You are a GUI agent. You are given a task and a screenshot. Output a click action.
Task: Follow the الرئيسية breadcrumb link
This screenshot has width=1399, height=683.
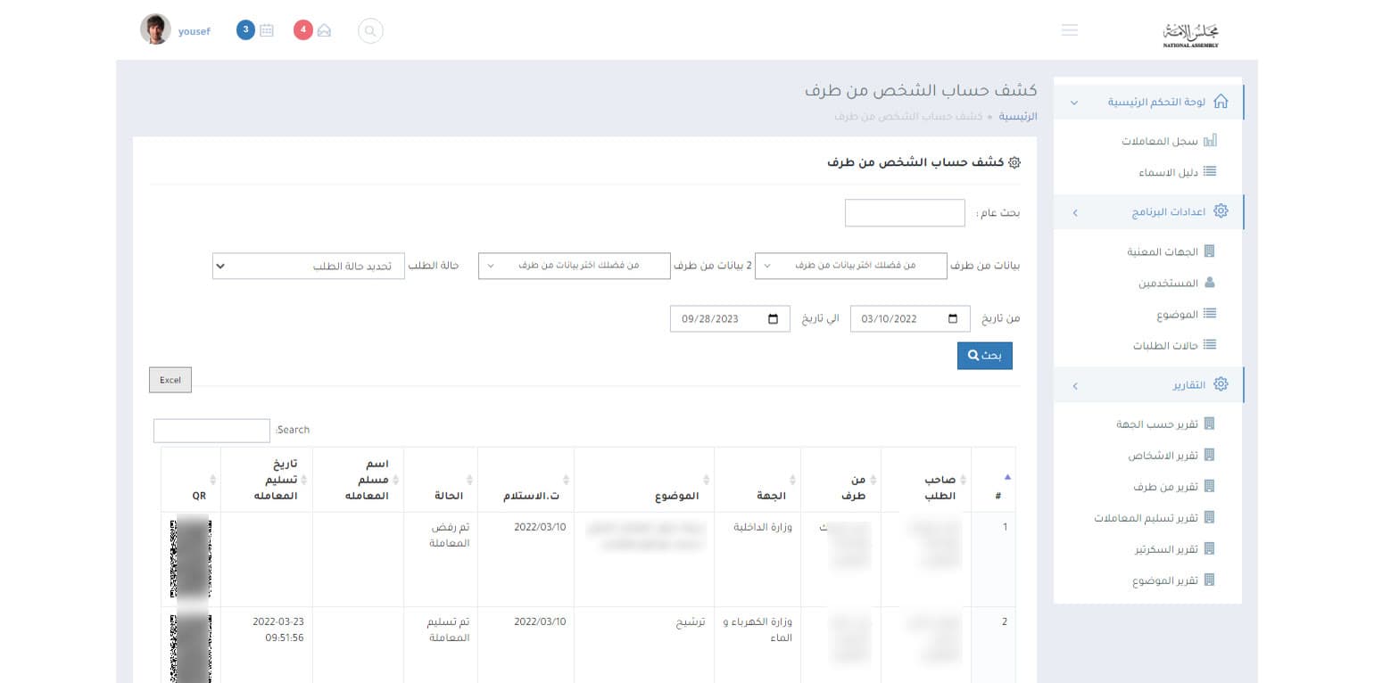[x=1017, y=117]
